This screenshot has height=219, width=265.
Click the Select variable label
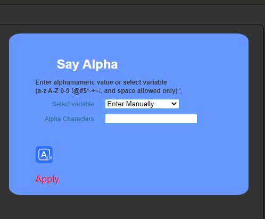[73, 104]
